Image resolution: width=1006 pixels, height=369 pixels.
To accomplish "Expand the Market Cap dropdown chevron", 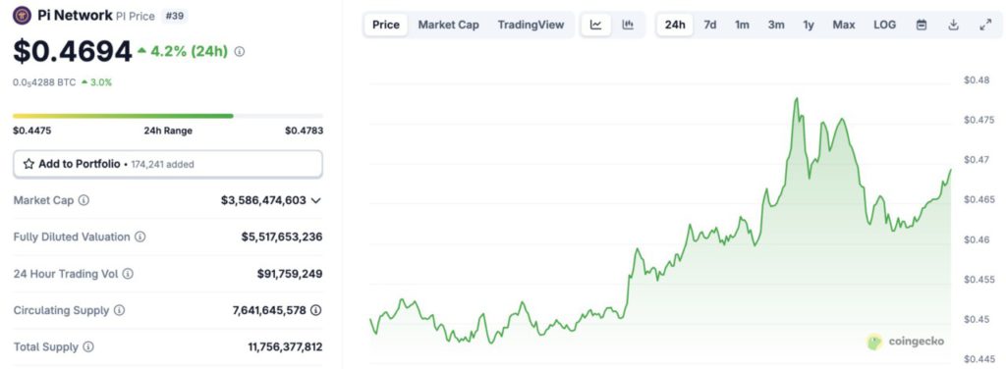I will click(315, 200).
